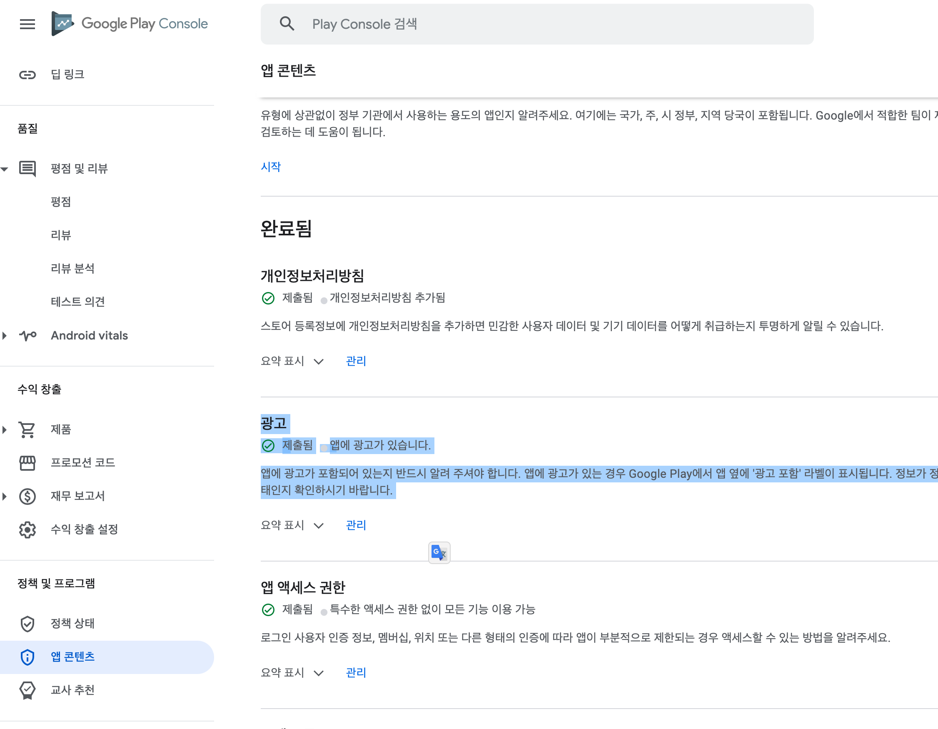Screen dimensions: 938x729
Task: Open the test feedback menu item
Action: click(x=78, y=302)
